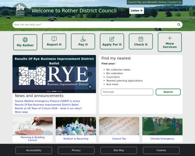This screenshot has width=195, height=156.
Task: Pause the news carousel slideshow
Action: click(x=90, y=86)
